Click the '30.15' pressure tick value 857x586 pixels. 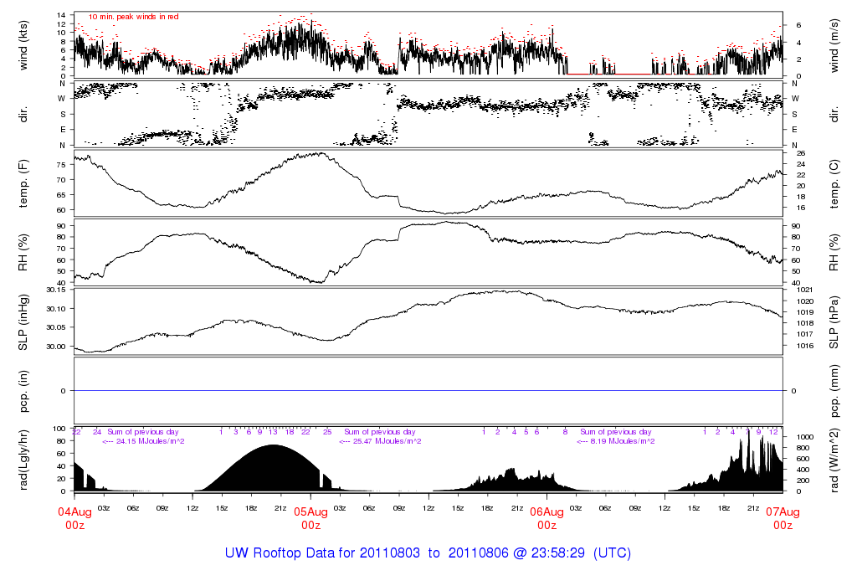pyautogui.click(x=56, y=290)
